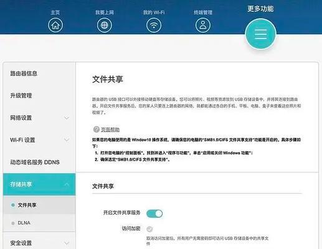Click the person icon for device management

[203, 25]
